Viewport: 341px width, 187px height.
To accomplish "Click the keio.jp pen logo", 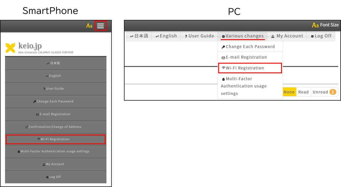I will pyautogui.click(x=10, y=47).
